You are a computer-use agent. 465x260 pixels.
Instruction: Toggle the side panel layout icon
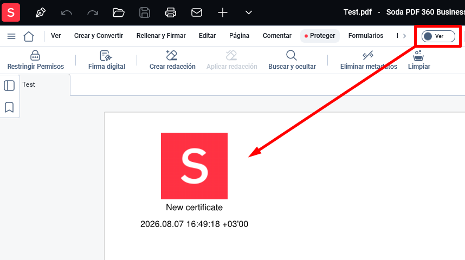click(x=9, y=86)
